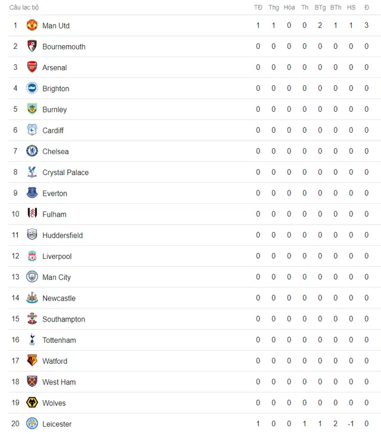Open the Man City team link
Viewport: 381px width, 434px height.
(57, 277)
